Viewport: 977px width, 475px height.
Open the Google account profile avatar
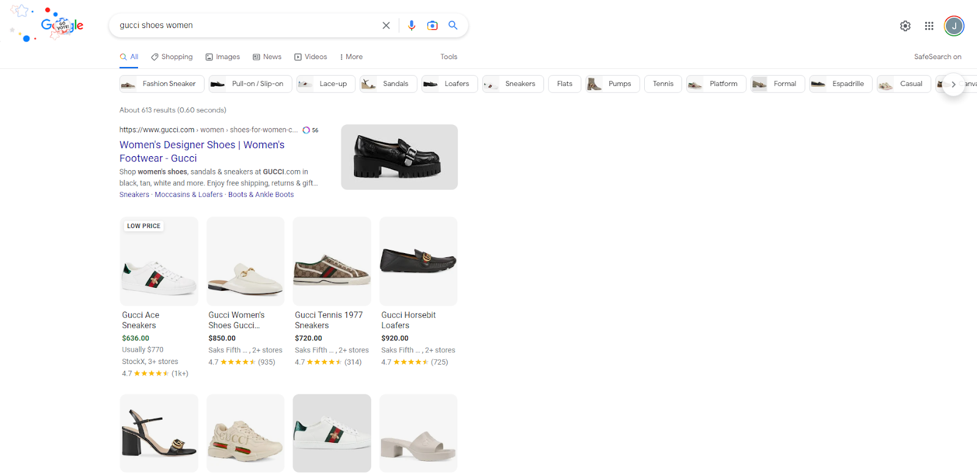954,26
